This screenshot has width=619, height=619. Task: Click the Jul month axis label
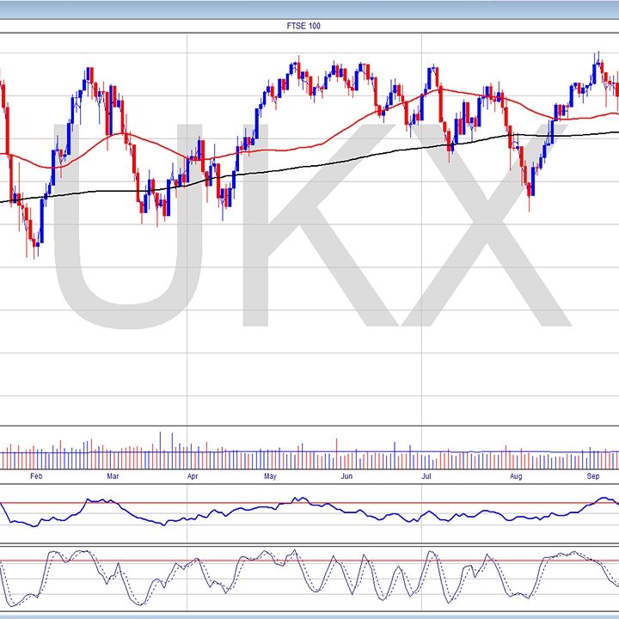click(x=426, y=475)
